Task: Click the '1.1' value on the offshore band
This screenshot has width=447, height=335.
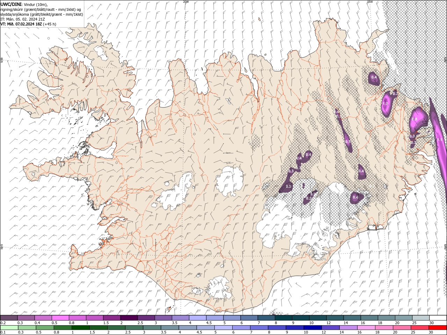Action: click(440, 139)
